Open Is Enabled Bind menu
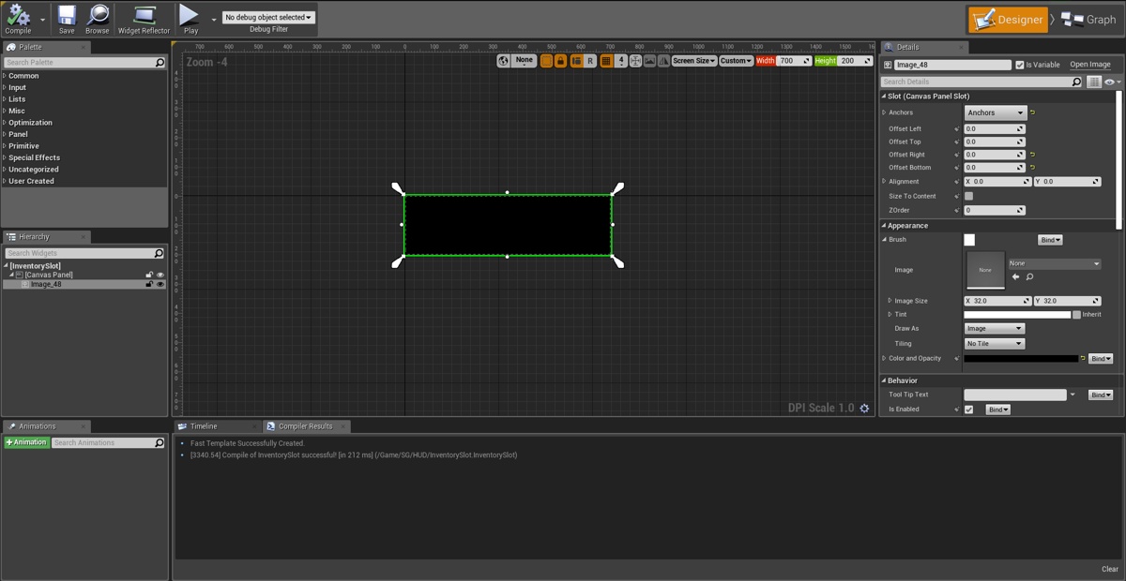This screenshot has height=581, width=1126. pos(998,410)
